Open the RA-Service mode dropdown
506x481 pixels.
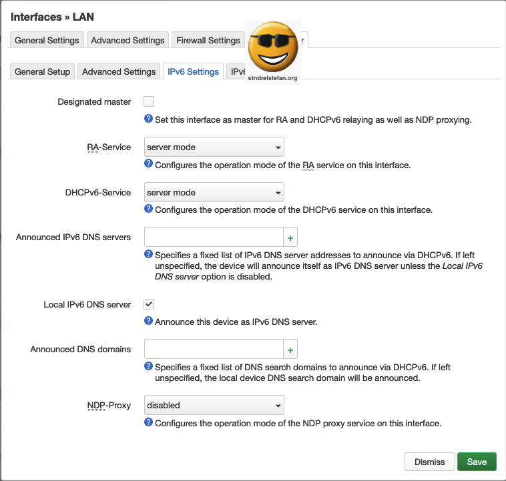214,147
